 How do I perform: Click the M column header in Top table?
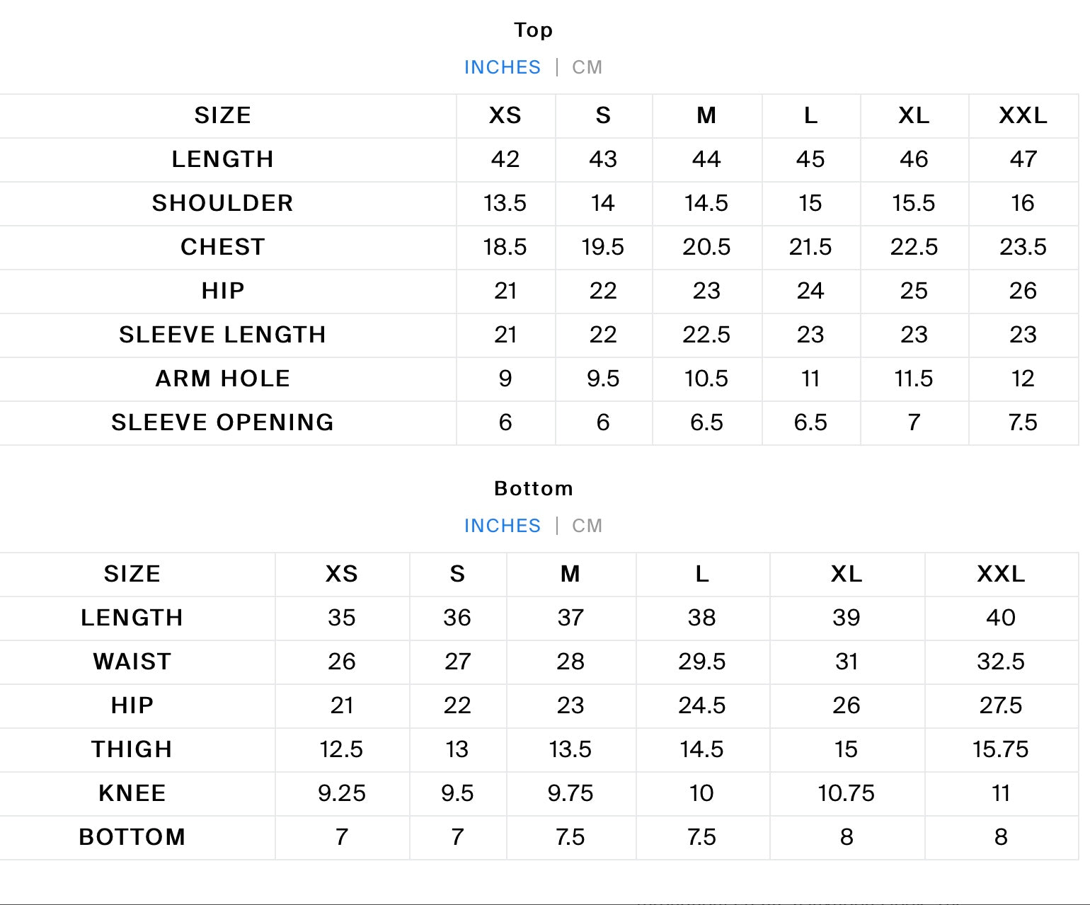coord(706,115)
